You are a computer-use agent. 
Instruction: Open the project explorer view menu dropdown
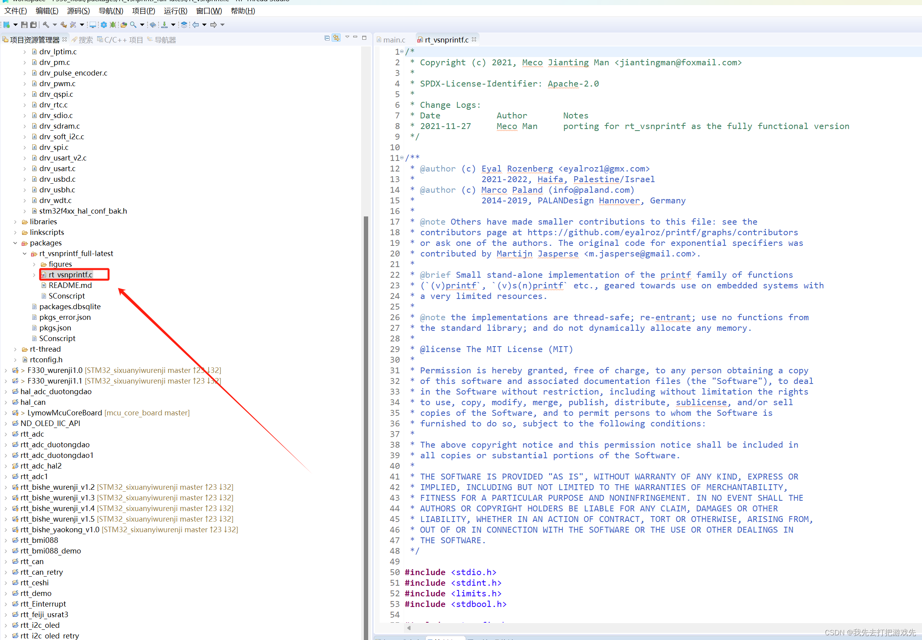pos(347,37)
